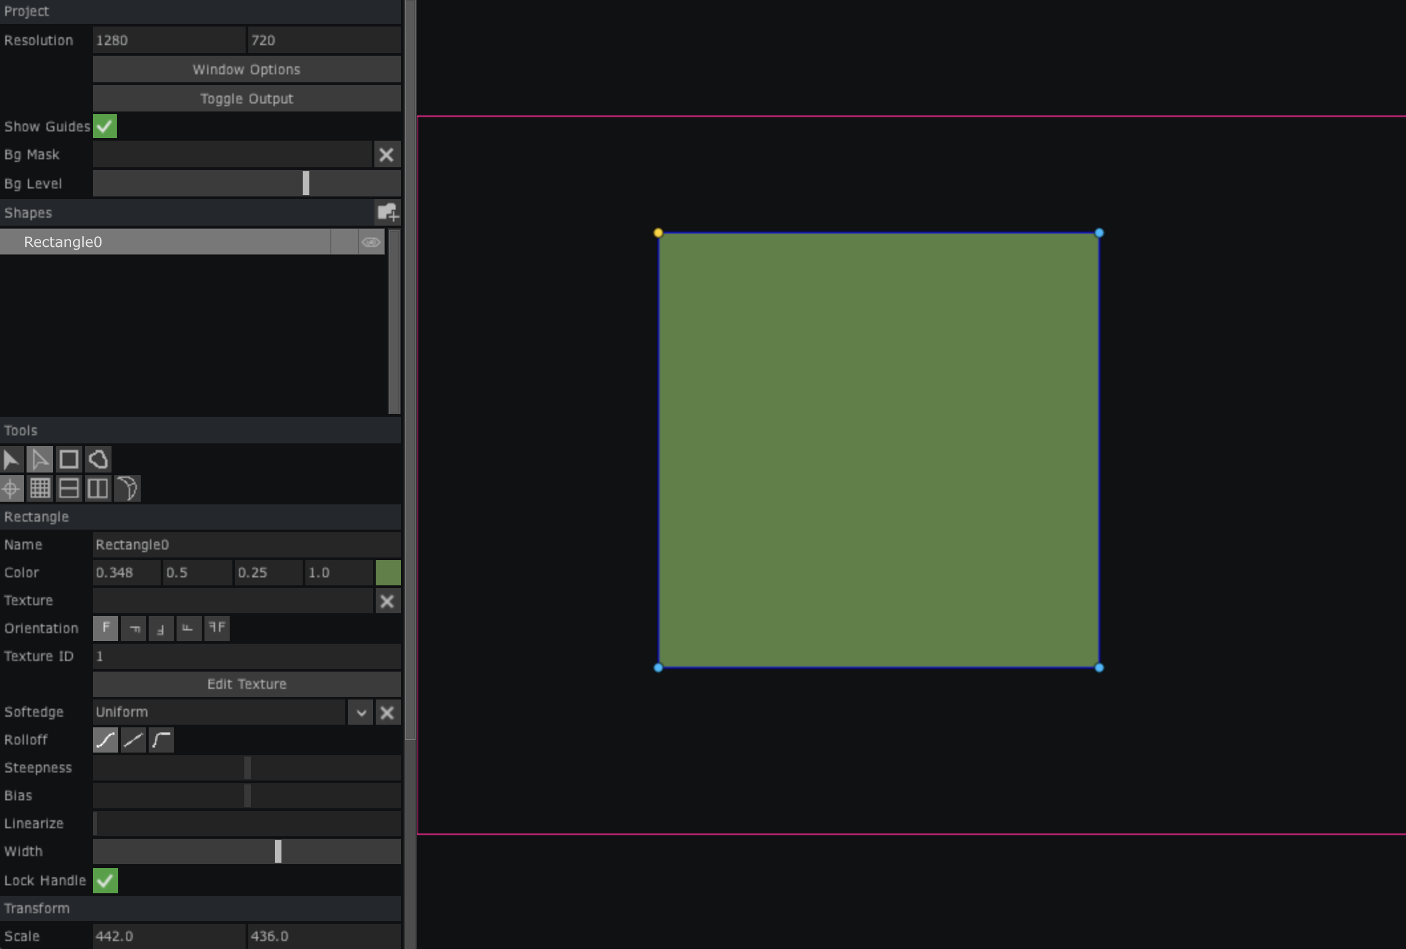Uncheck the Lock Handle checkbox

105,881
